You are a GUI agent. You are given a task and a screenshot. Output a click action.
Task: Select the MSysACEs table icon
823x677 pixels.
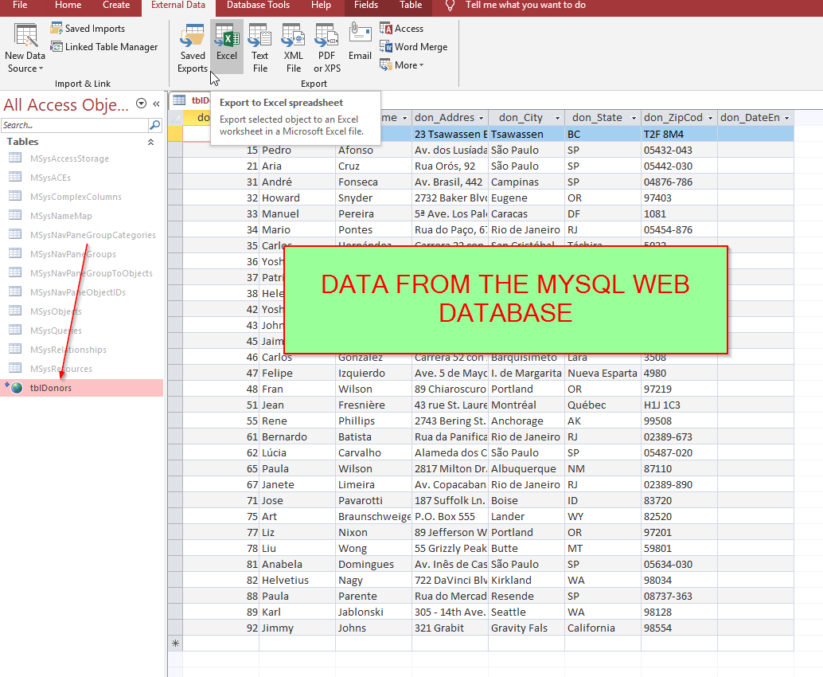tap(15, 178)
